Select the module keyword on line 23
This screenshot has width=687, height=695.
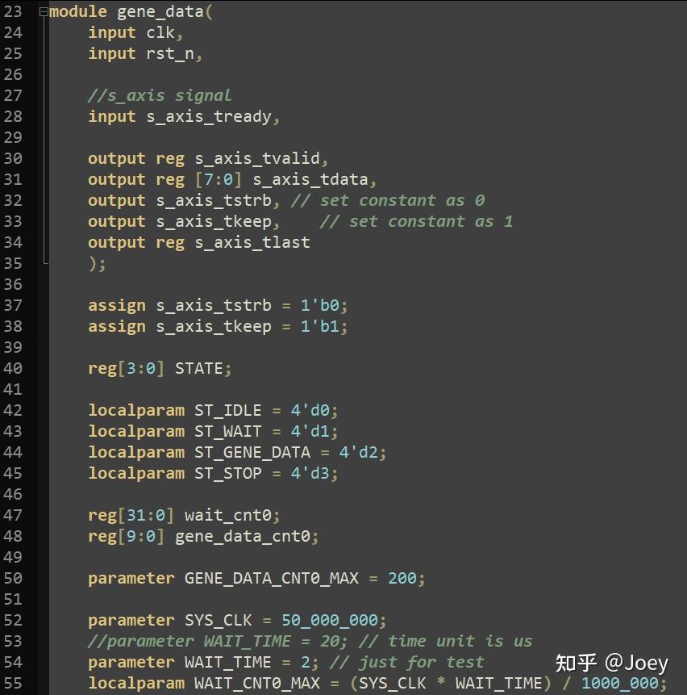[x=77, y=11]
